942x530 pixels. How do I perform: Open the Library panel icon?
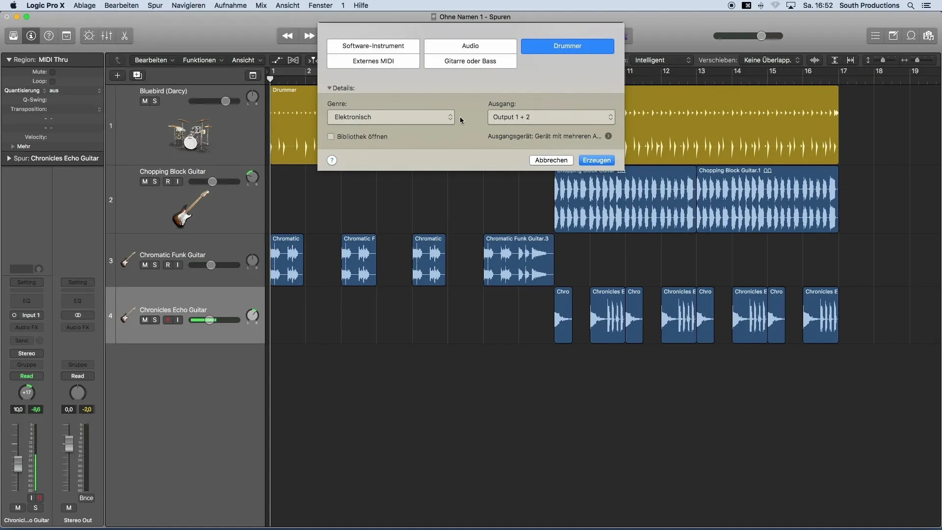click(13, 36)
